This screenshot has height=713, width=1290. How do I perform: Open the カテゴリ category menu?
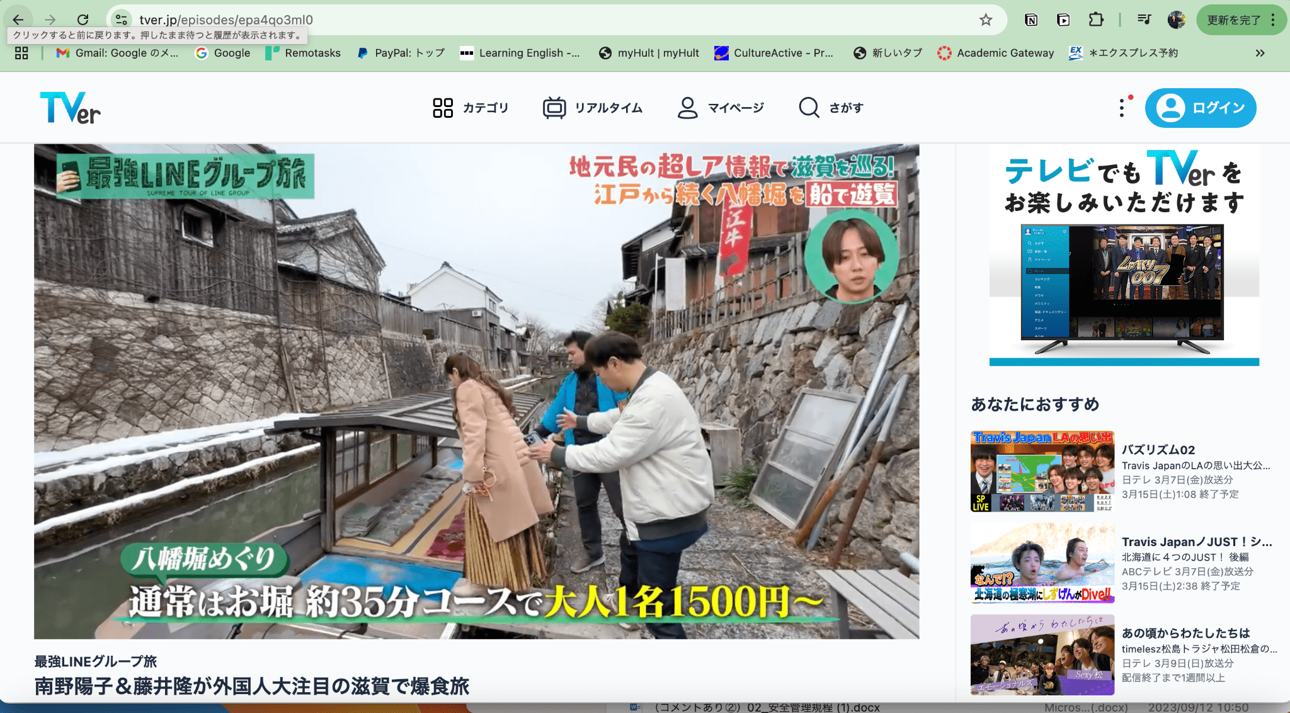[471, 108]
